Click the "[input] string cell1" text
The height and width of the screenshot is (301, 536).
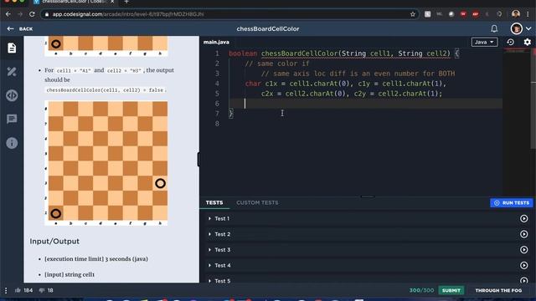point(70,274)
